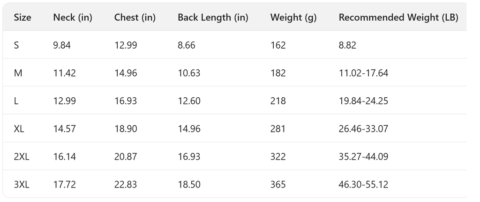Click the 20.87 chest measurement cell
This screenshot has width=480, height=202.
point(126,157)
